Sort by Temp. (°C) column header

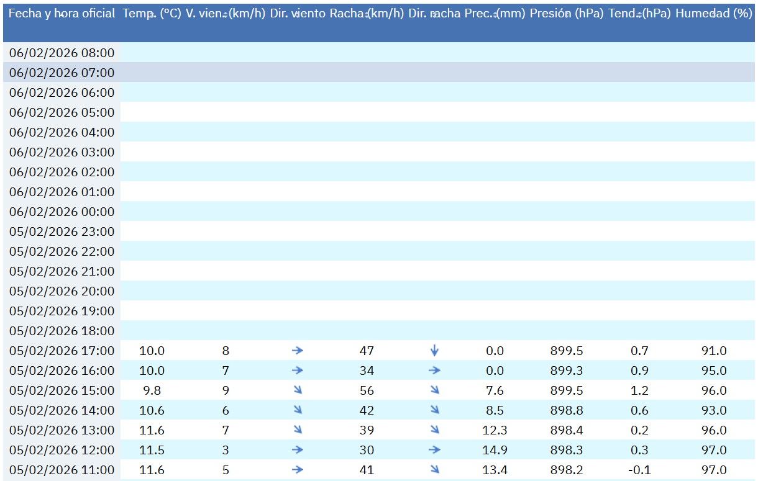152,14
